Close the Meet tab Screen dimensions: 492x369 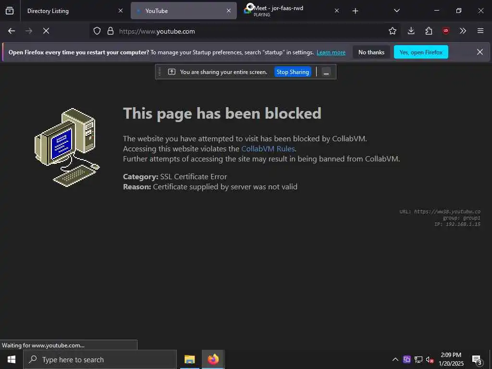pos(337,11)
